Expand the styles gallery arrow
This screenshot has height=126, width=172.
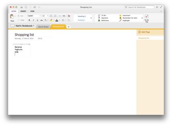click(x=91, y=18)
